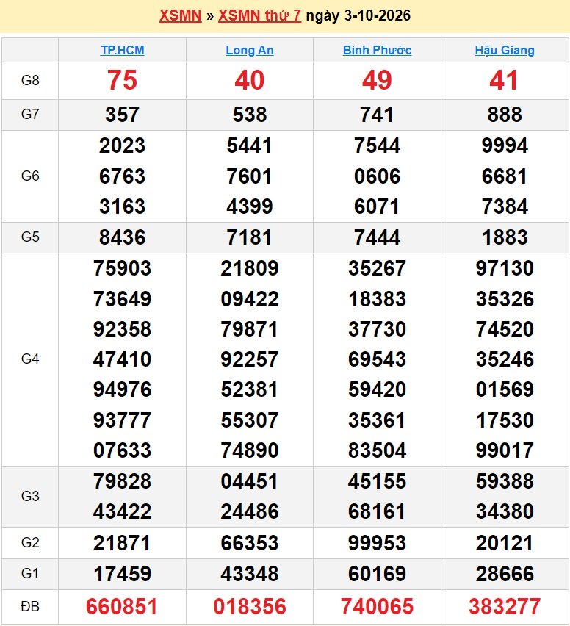
Task: Click G2 number 21871
Action: tap(122, 543)
